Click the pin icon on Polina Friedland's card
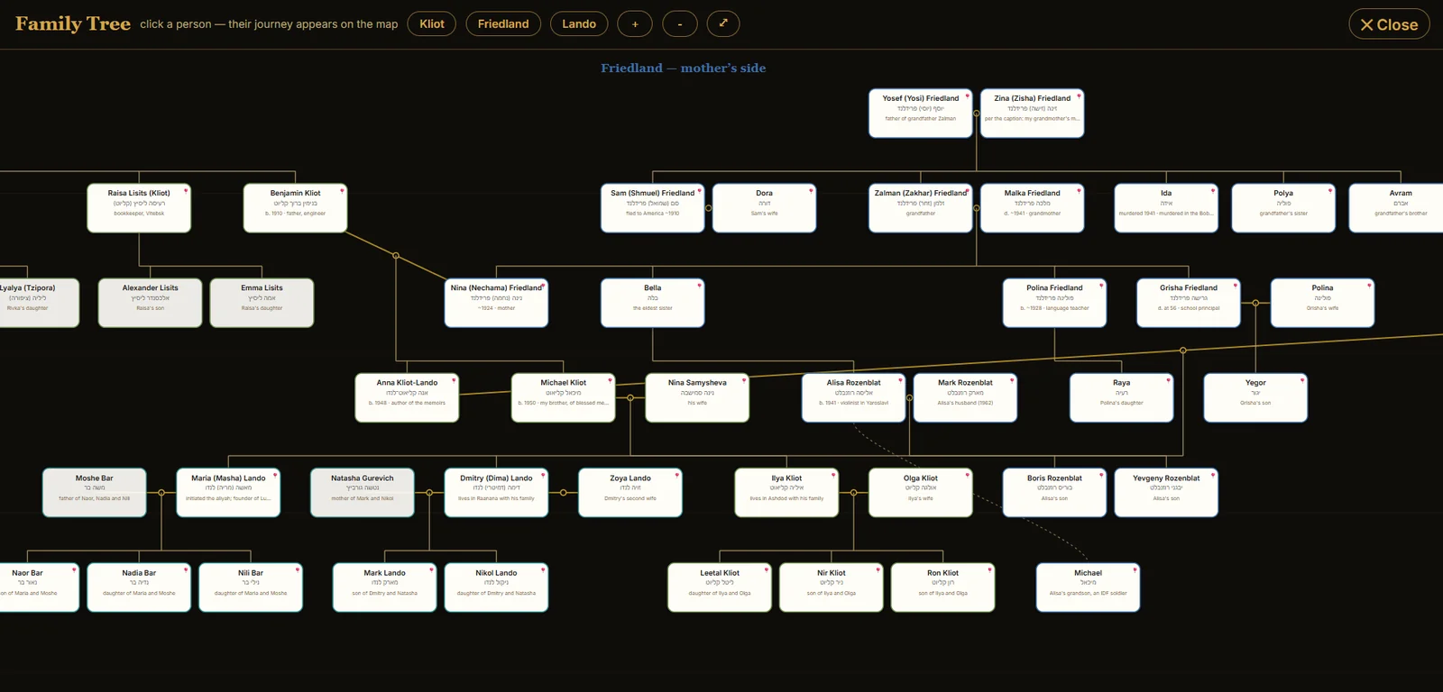Image resolution: width=1443 pixels, height=692 pixels. [x=1101, y=285]
